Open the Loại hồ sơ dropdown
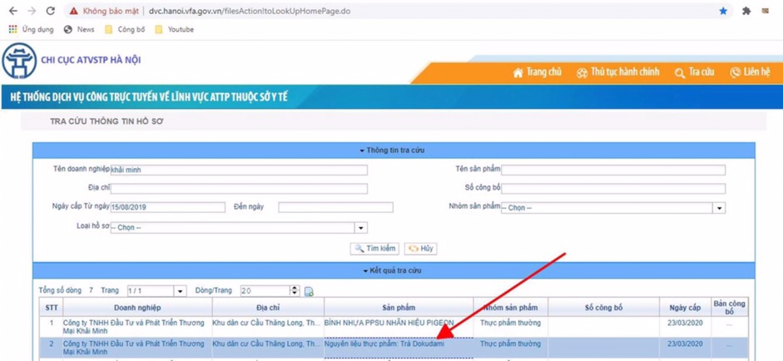Screen dimensions: 783x361 360,228
